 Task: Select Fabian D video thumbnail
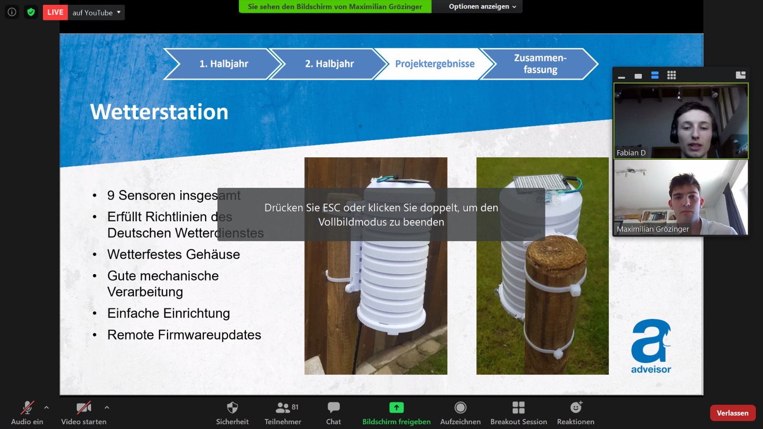(681, 121)
